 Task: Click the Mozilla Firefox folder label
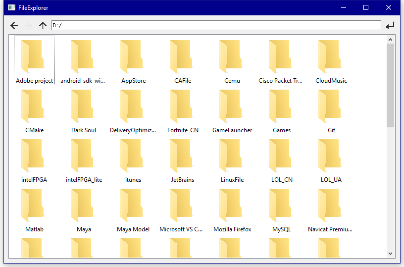(x=232, y=229)
